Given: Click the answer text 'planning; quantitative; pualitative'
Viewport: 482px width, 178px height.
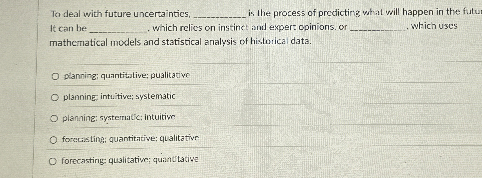Looking at the screenshot, I should pos(127,75).
